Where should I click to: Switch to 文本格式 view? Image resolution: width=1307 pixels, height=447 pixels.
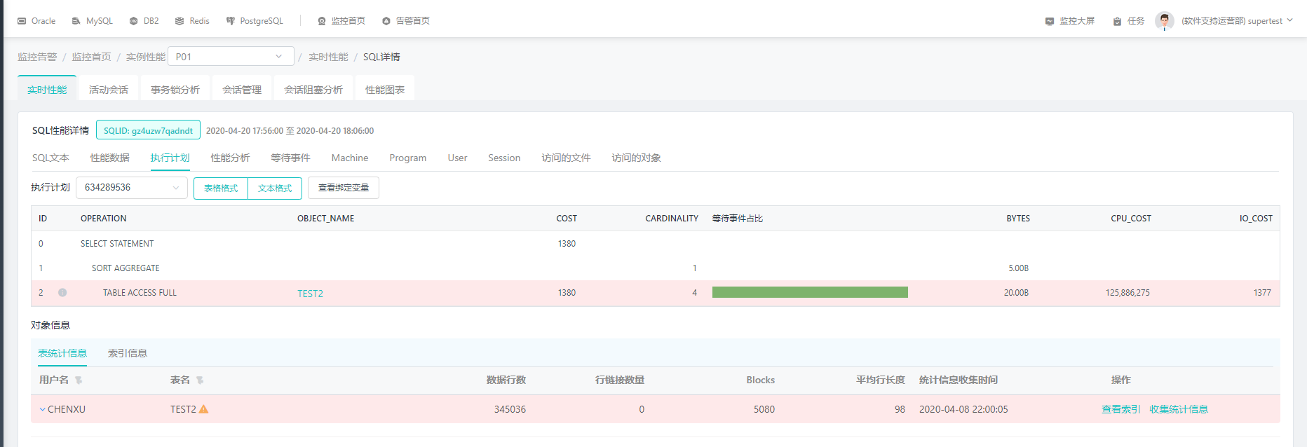pos(275,188)
